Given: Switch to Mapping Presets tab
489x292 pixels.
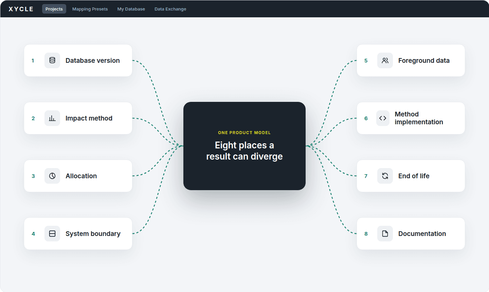Looking at the screenshot, I should coord(90,9).
